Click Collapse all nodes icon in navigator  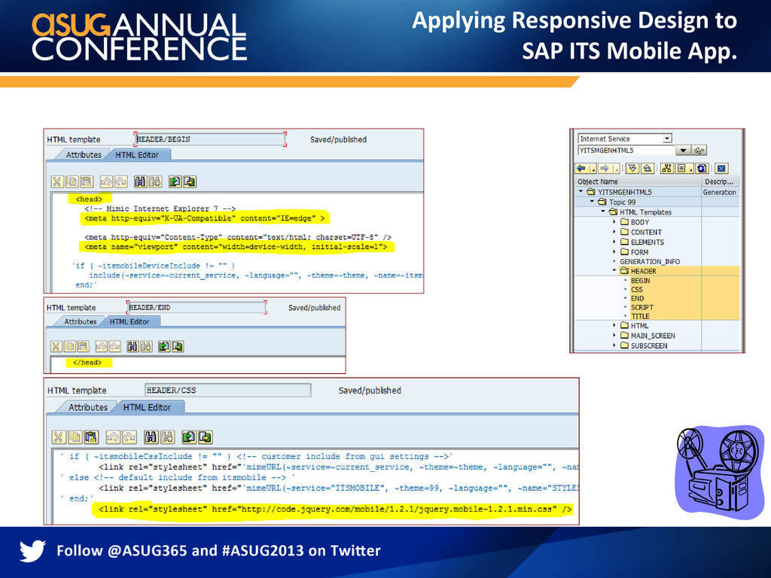[x=648, y=169]
